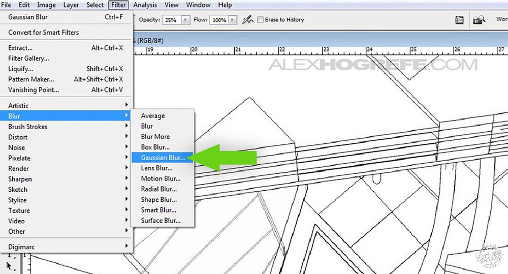Open the Opacity slider arrow
This screenshot has height=274, width=508.
[x=185, y=20]
